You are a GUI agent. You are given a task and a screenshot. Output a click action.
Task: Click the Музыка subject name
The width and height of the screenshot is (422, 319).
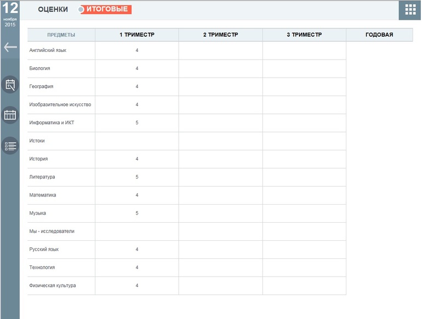click(37, 213)
